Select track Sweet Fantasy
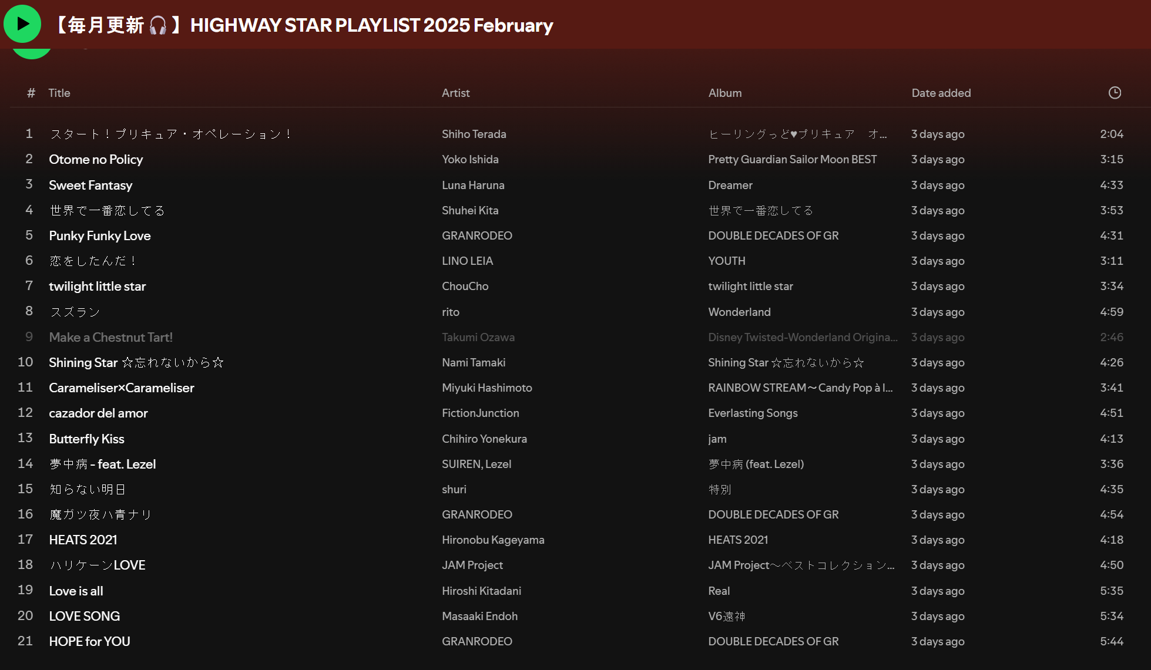Screen dimensions: 1151x670 90,185
